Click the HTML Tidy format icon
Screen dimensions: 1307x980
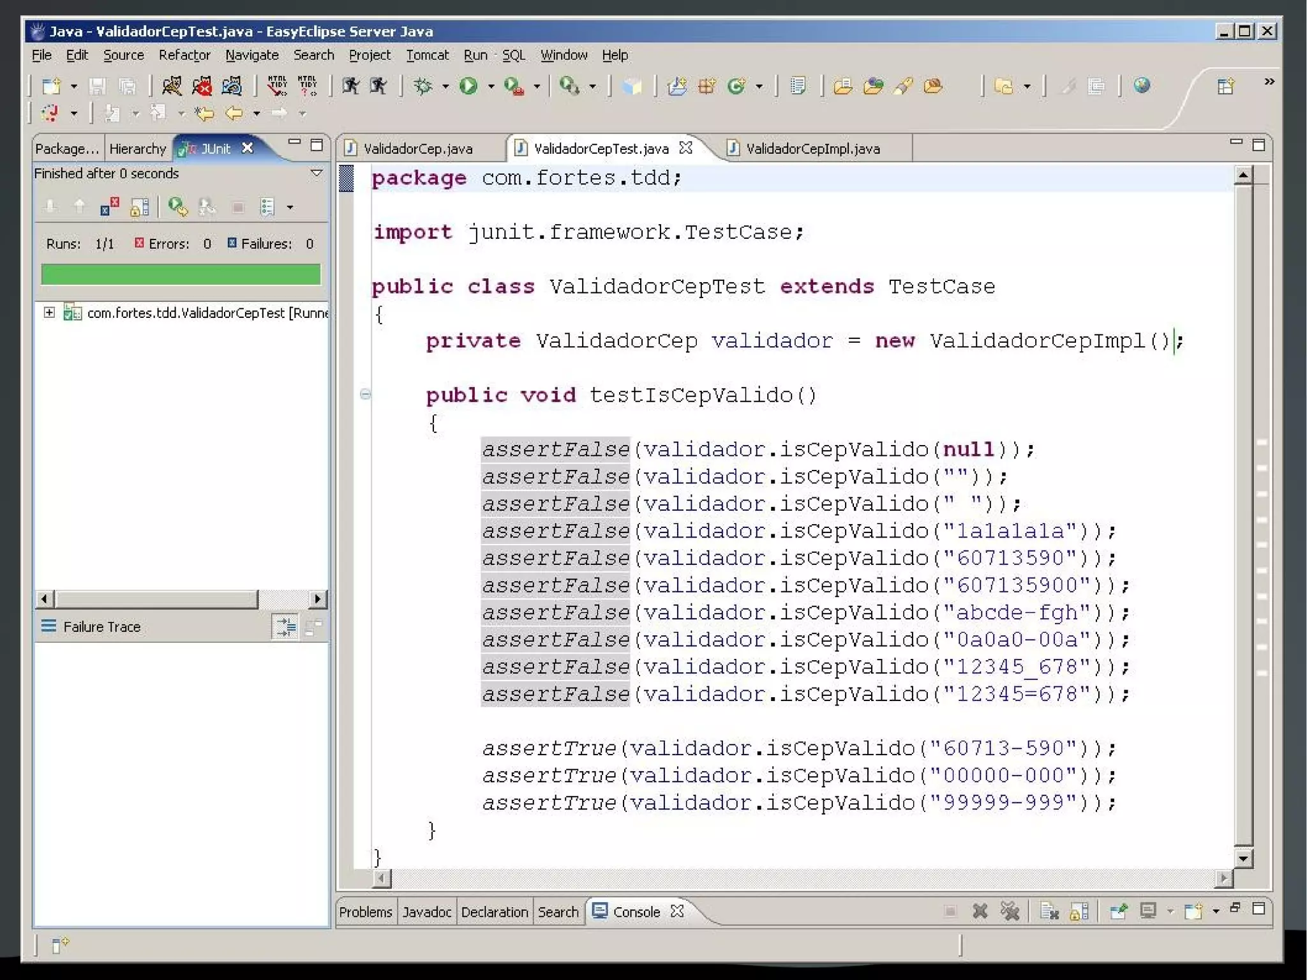[x=276, y=86]
